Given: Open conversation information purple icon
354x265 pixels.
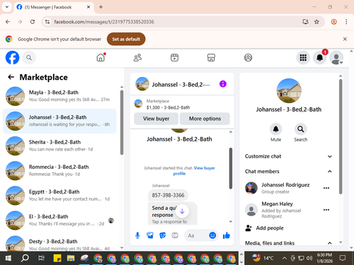Looking at the screenshot, I should click(223, 84).
